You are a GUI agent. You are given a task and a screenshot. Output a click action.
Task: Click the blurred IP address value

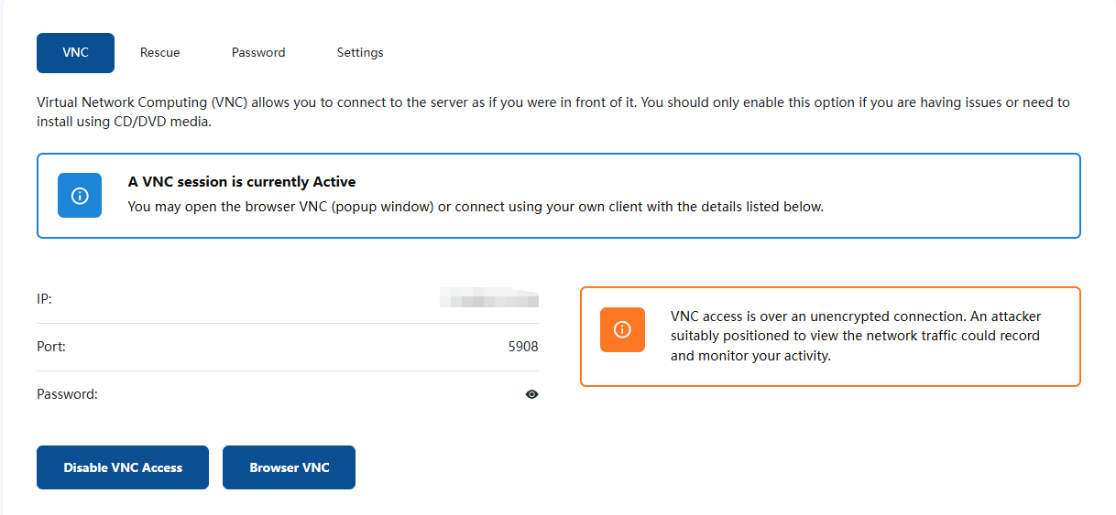[488, 299]
